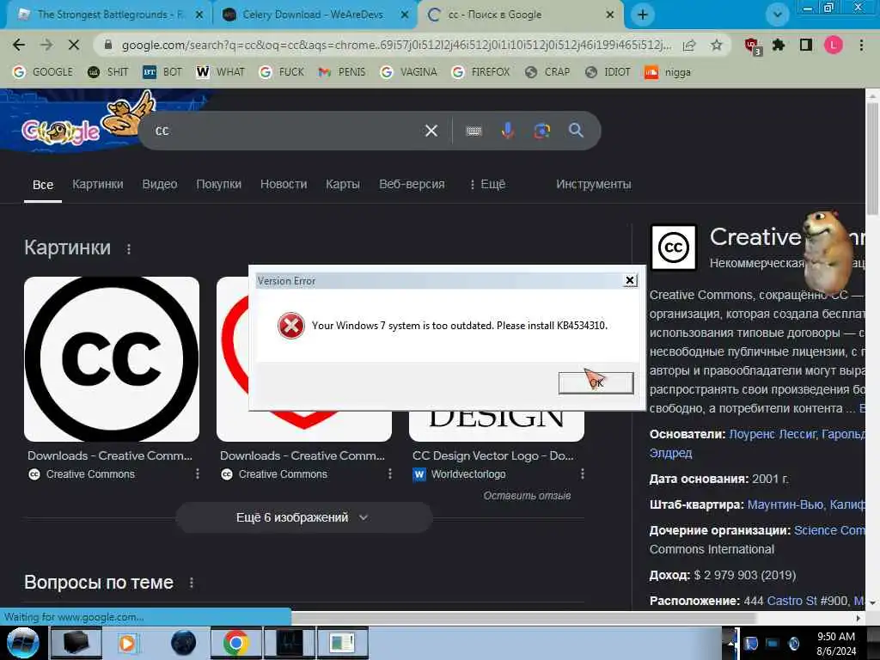880x660 pixels.
Task: Open Инструменты search tools
Action: pos(593,184)
